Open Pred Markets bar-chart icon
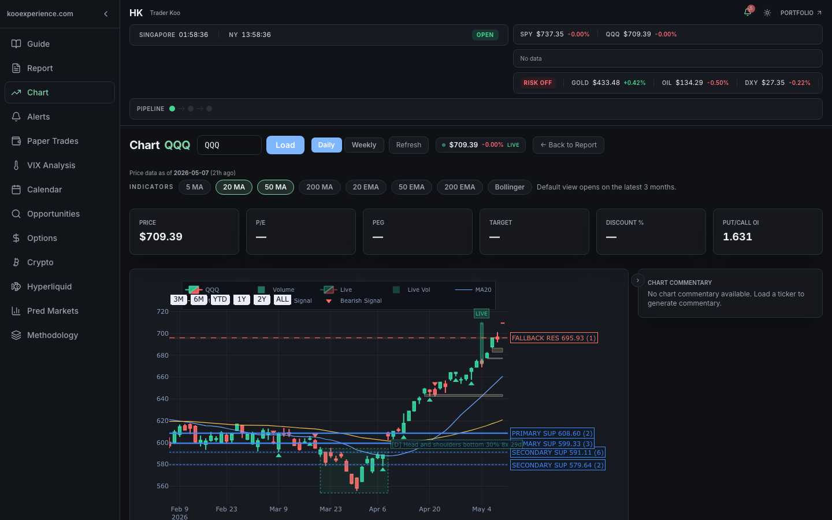This screenshot has width=832, height=520. pyautogui.click(x=16, y=311)
